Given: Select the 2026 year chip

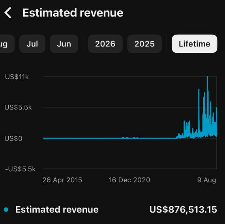Looking at the screenshot, I should pos(105,44).
